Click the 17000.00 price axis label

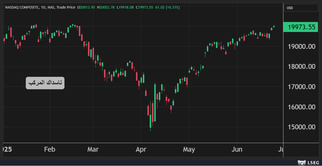pos(301,87)
